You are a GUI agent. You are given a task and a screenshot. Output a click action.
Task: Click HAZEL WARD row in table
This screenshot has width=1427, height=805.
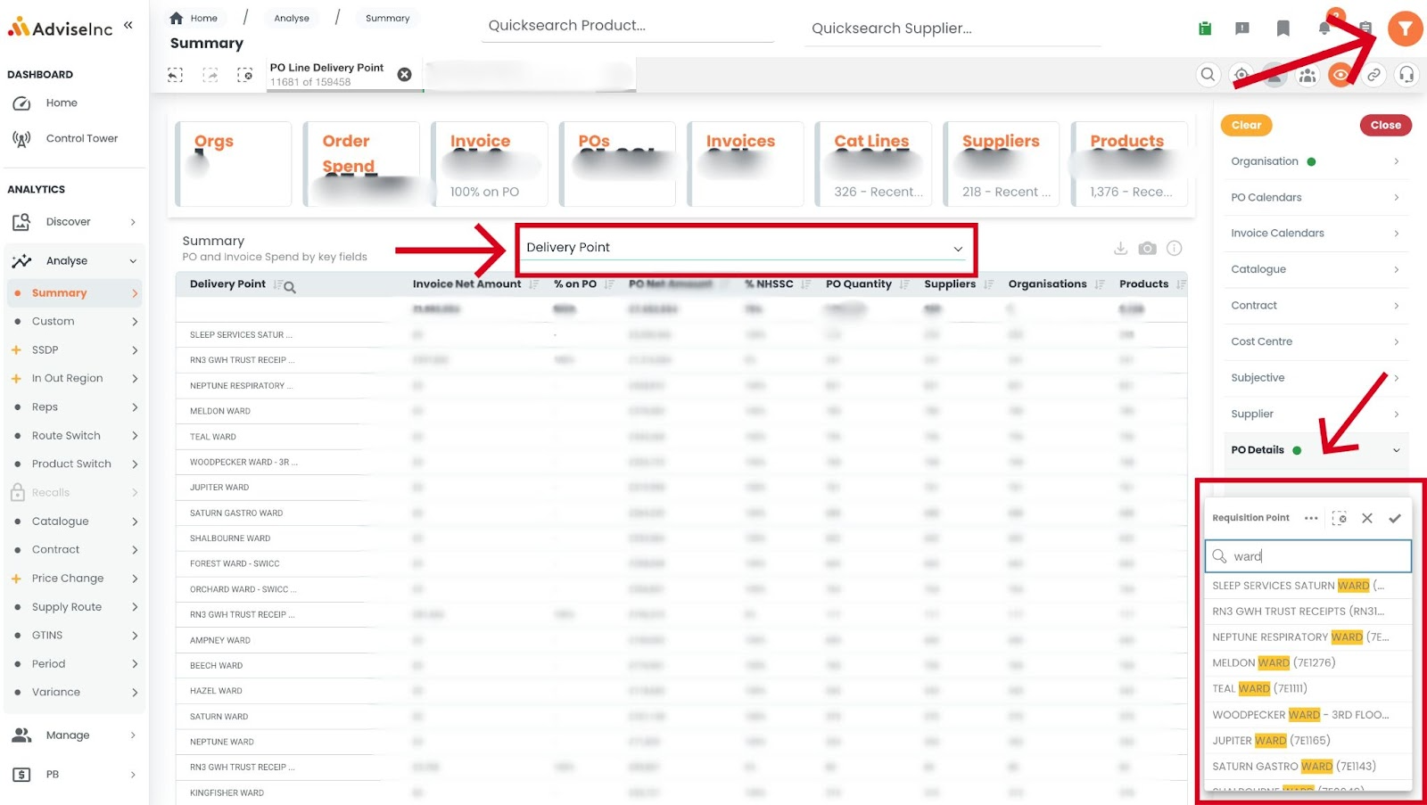coord(681,691)
